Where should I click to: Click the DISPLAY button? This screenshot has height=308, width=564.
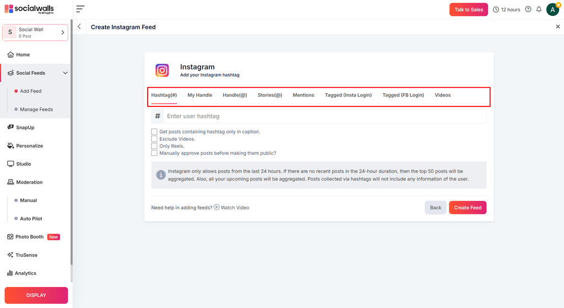(36, 295)
